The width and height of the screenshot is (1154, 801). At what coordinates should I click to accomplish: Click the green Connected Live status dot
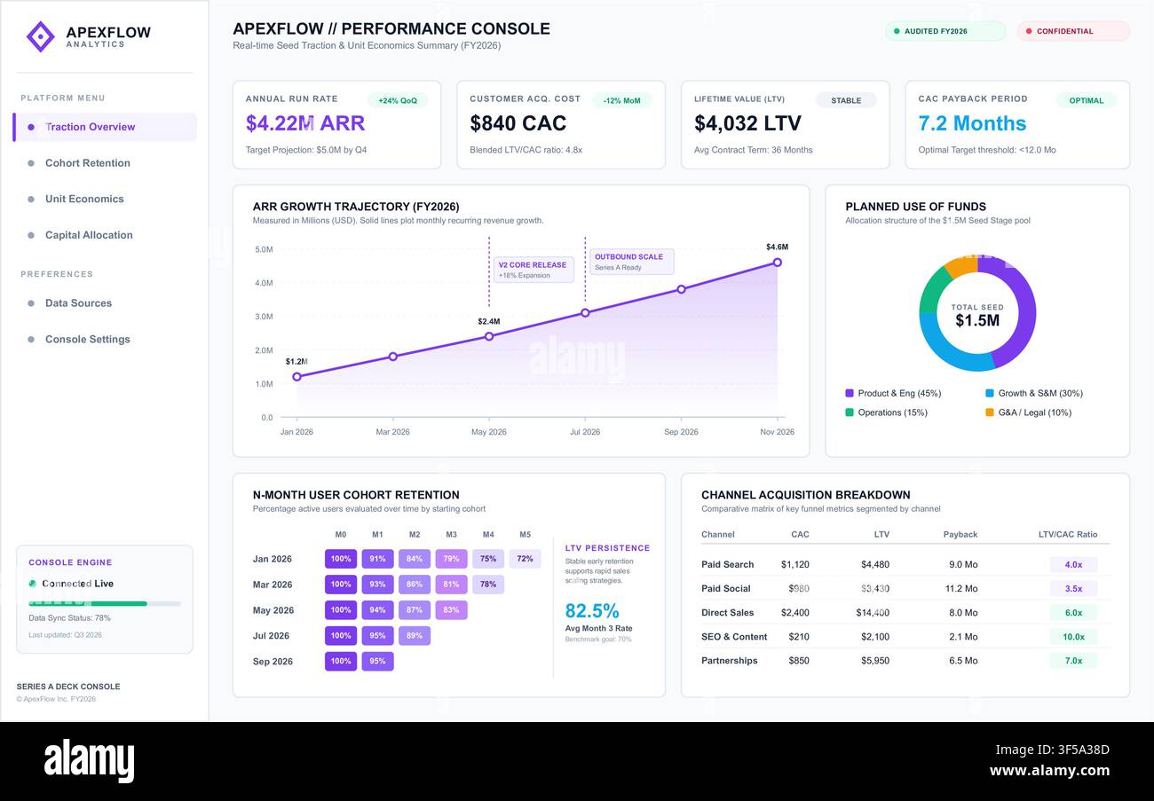click(33, 584)
